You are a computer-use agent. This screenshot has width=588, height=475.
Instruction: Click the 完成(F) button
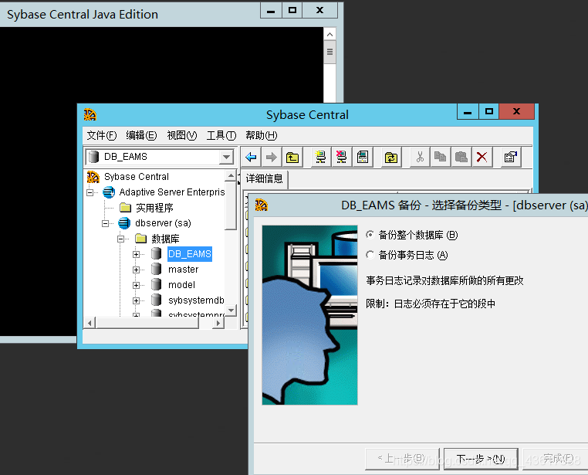(x=556, y=459)
